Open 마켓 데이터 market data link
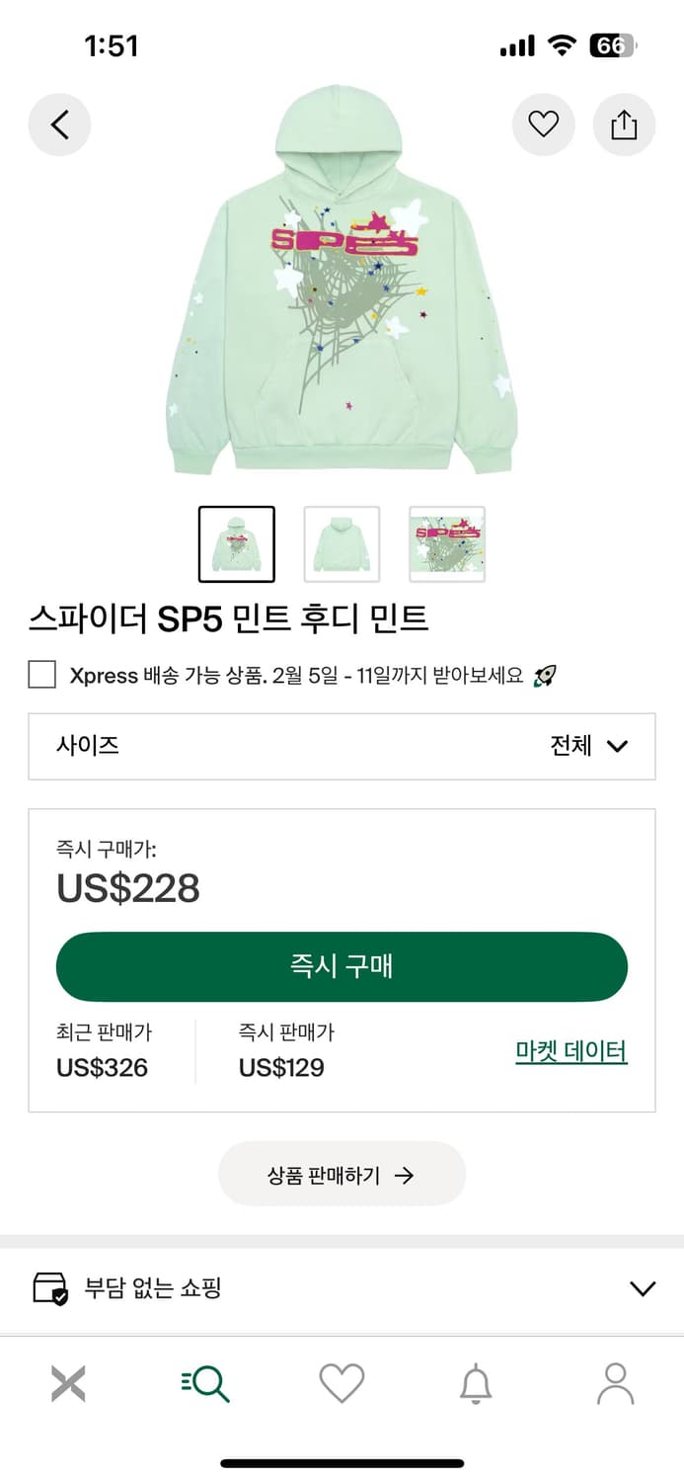The height and width of the screenshot is (1482, 684). point(570,1050)
